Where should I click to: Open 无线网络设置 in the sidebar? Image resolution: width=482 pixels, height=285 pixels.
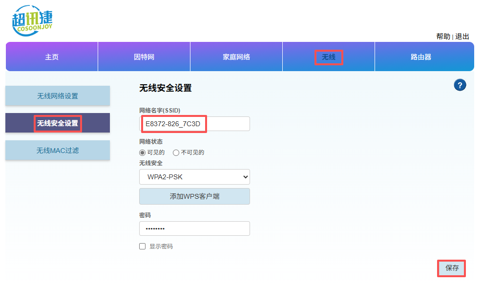(x=57, y=95)
